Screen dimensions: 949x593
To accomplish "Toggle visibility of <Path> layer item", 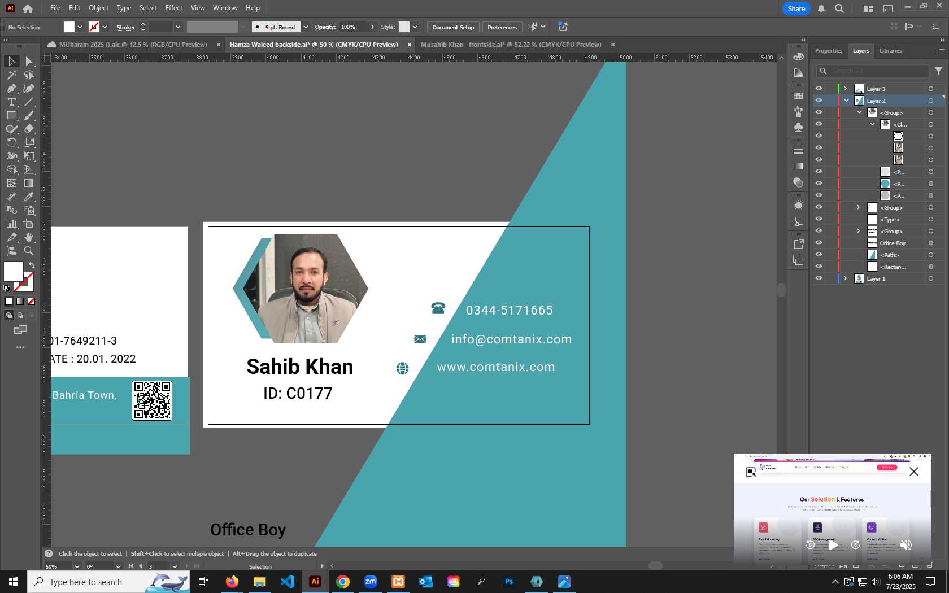I will click(819, 255).
